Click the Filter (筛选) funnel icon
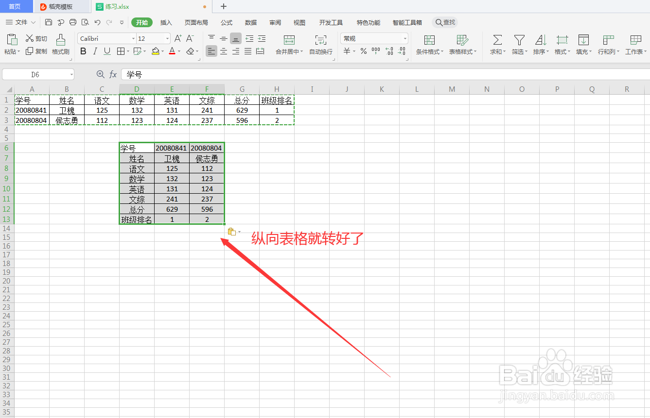The height and width of the screenshot is (418, 650). tap(519, 40)
